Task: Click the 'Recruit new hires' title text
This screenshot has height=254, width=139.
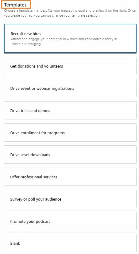Action: 26,34
